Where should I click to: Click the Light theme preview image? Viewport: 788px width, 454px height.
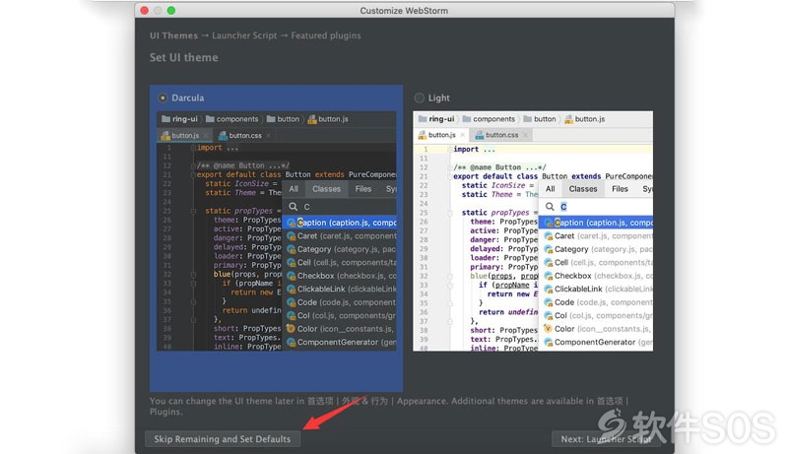(533, 231)
